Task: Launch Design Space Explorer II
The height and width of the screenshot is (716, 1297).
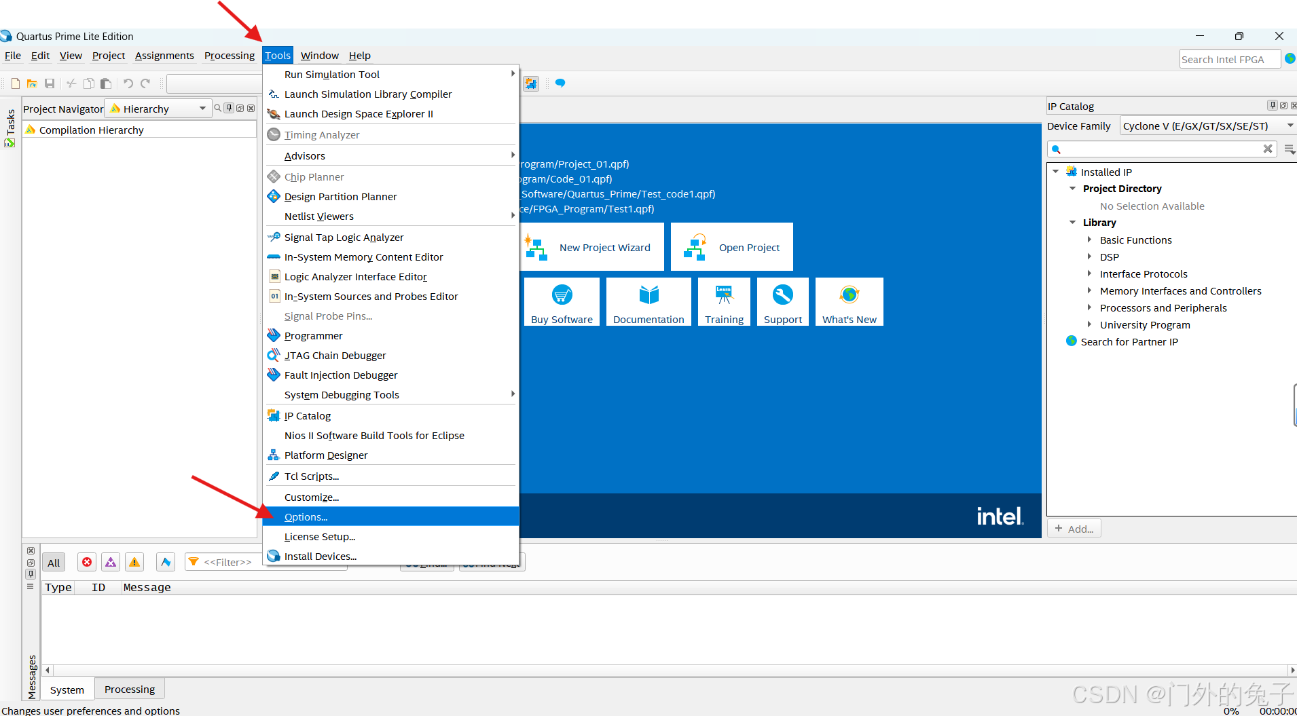Action: (x=391, y=114)
